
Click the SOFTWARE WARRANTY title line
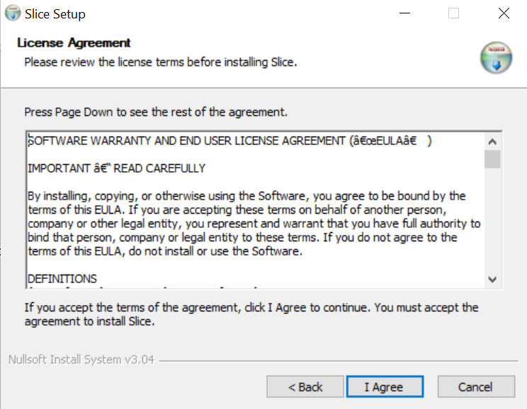coord(187,141)
